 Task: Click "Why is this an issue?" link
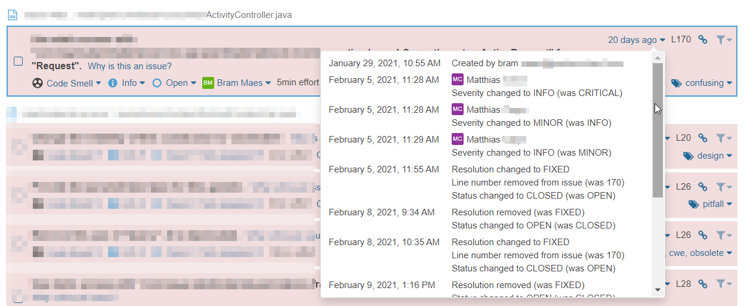[129, 66]
